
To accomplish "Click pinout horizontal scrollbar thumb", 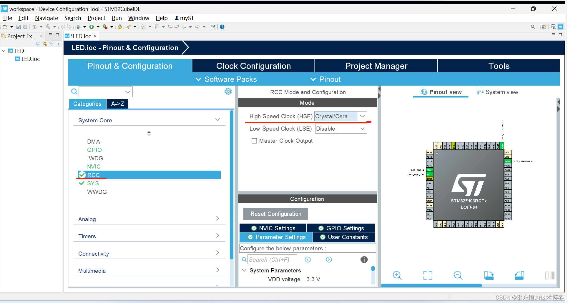I will (x=431, y=285).
